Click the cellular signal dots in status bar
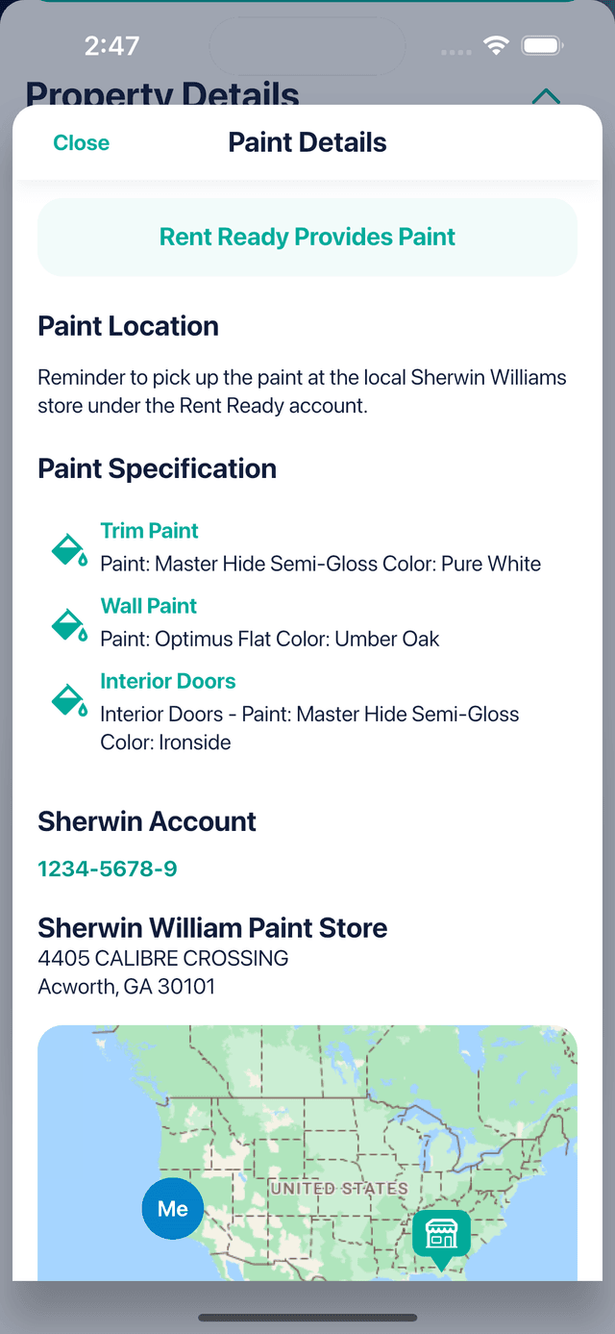The height and width of the screenshot is (1334, 615). point(454,50)
